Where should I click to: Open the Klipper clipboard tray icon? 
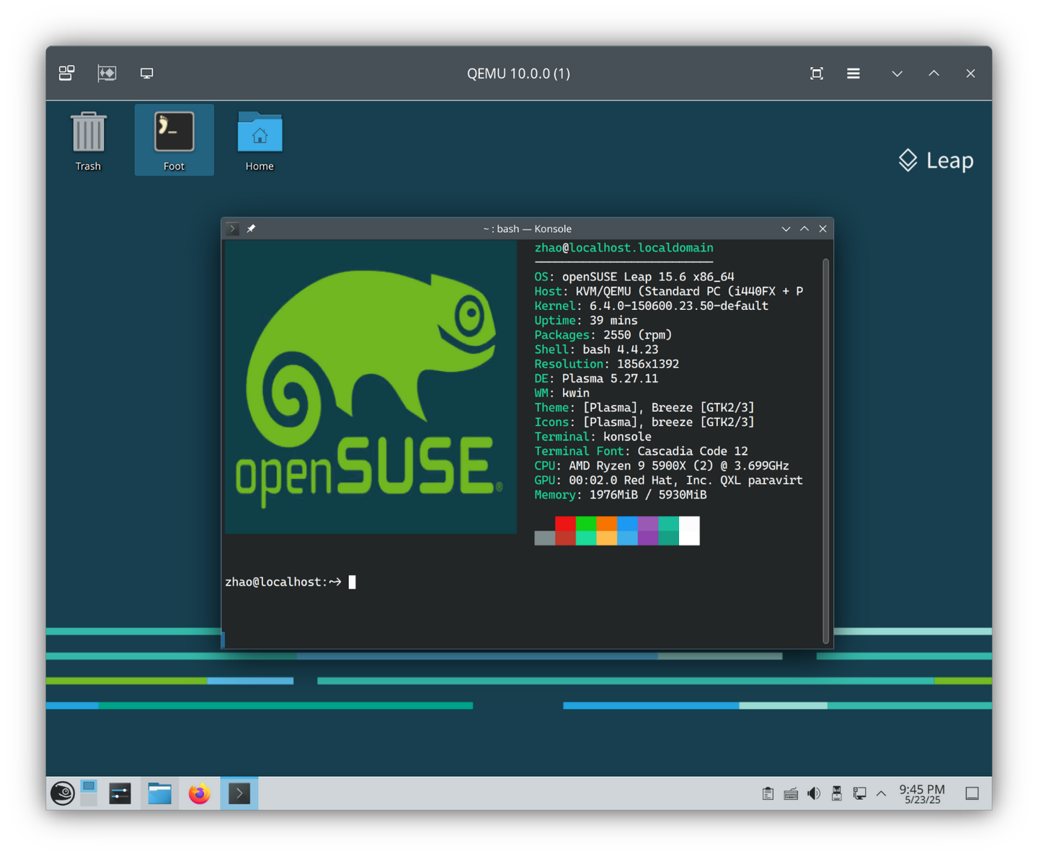pos(768,793)
